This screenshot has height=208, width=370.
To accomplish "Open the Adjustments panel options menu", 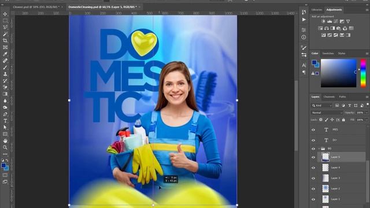I will click(x=367, y=10).
